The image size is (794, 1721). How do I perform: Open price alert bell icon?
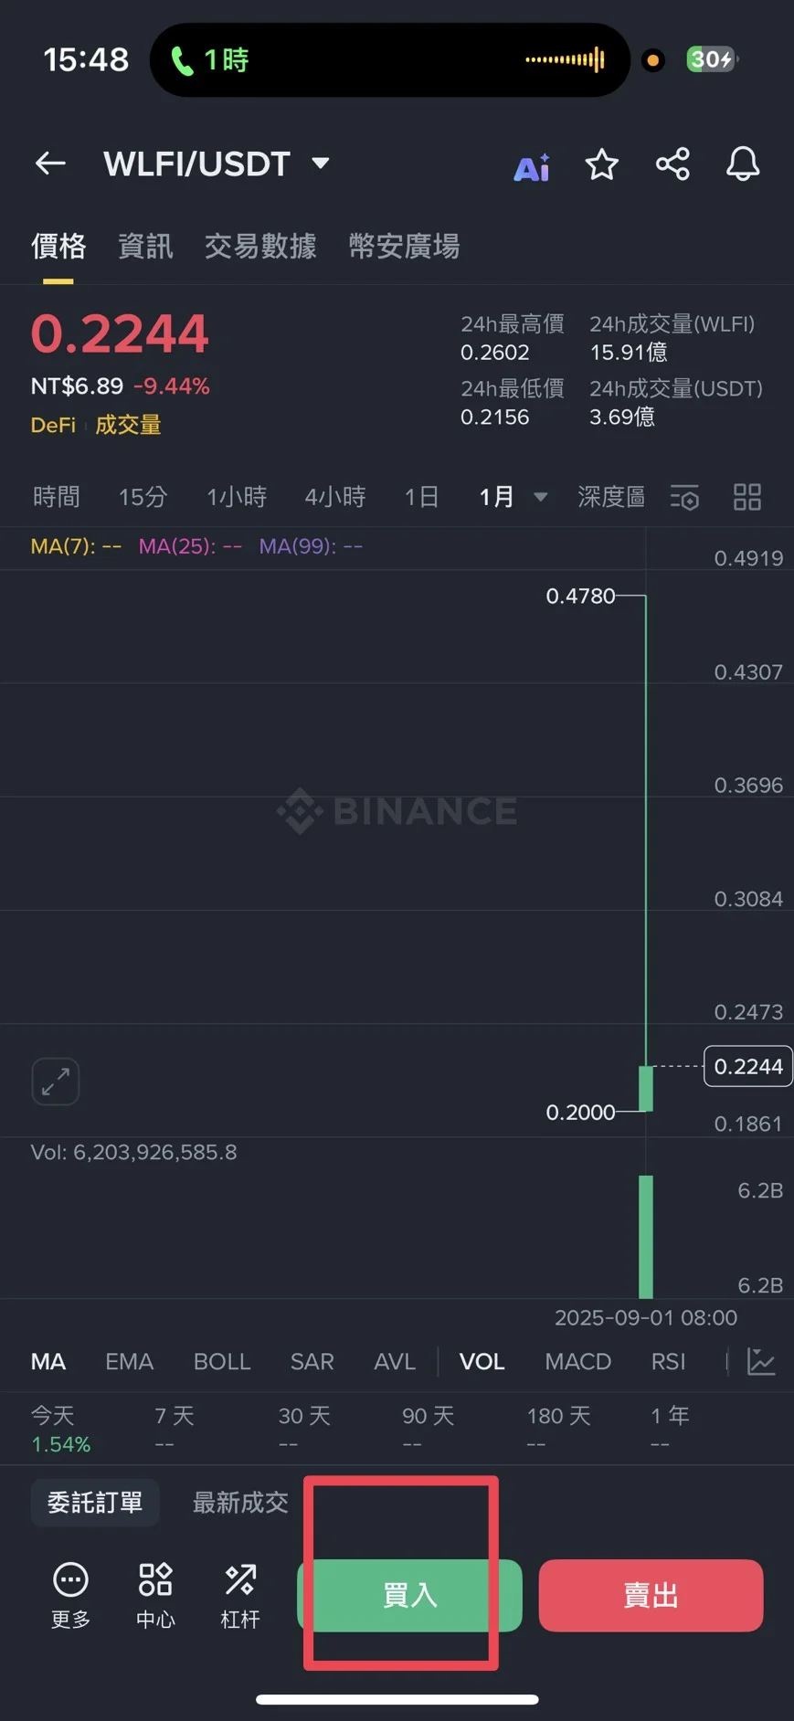[743, 164]
